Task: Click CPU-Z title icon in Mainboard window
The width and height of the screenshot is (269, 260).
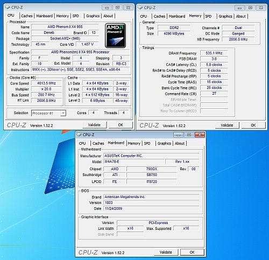Action: (x=79, y=135)
